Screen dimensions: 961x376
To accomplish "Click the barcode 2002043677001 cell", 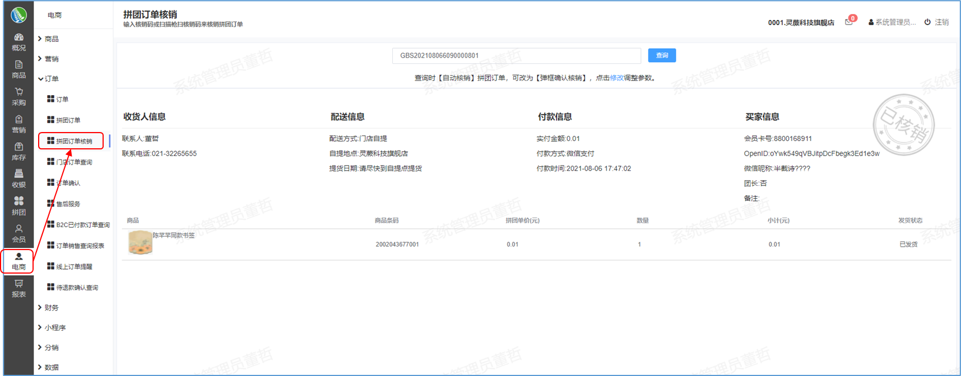I will pos(397,245).
